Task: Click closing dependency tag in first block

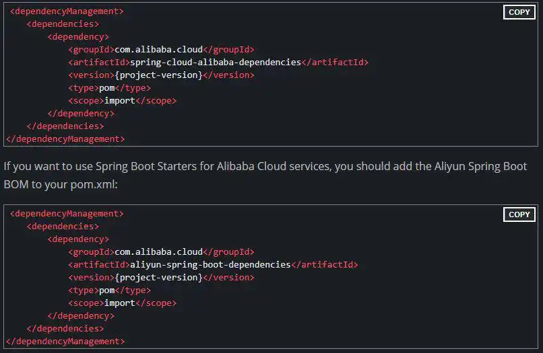Action: pyautogui.click(x=81, y=114)
